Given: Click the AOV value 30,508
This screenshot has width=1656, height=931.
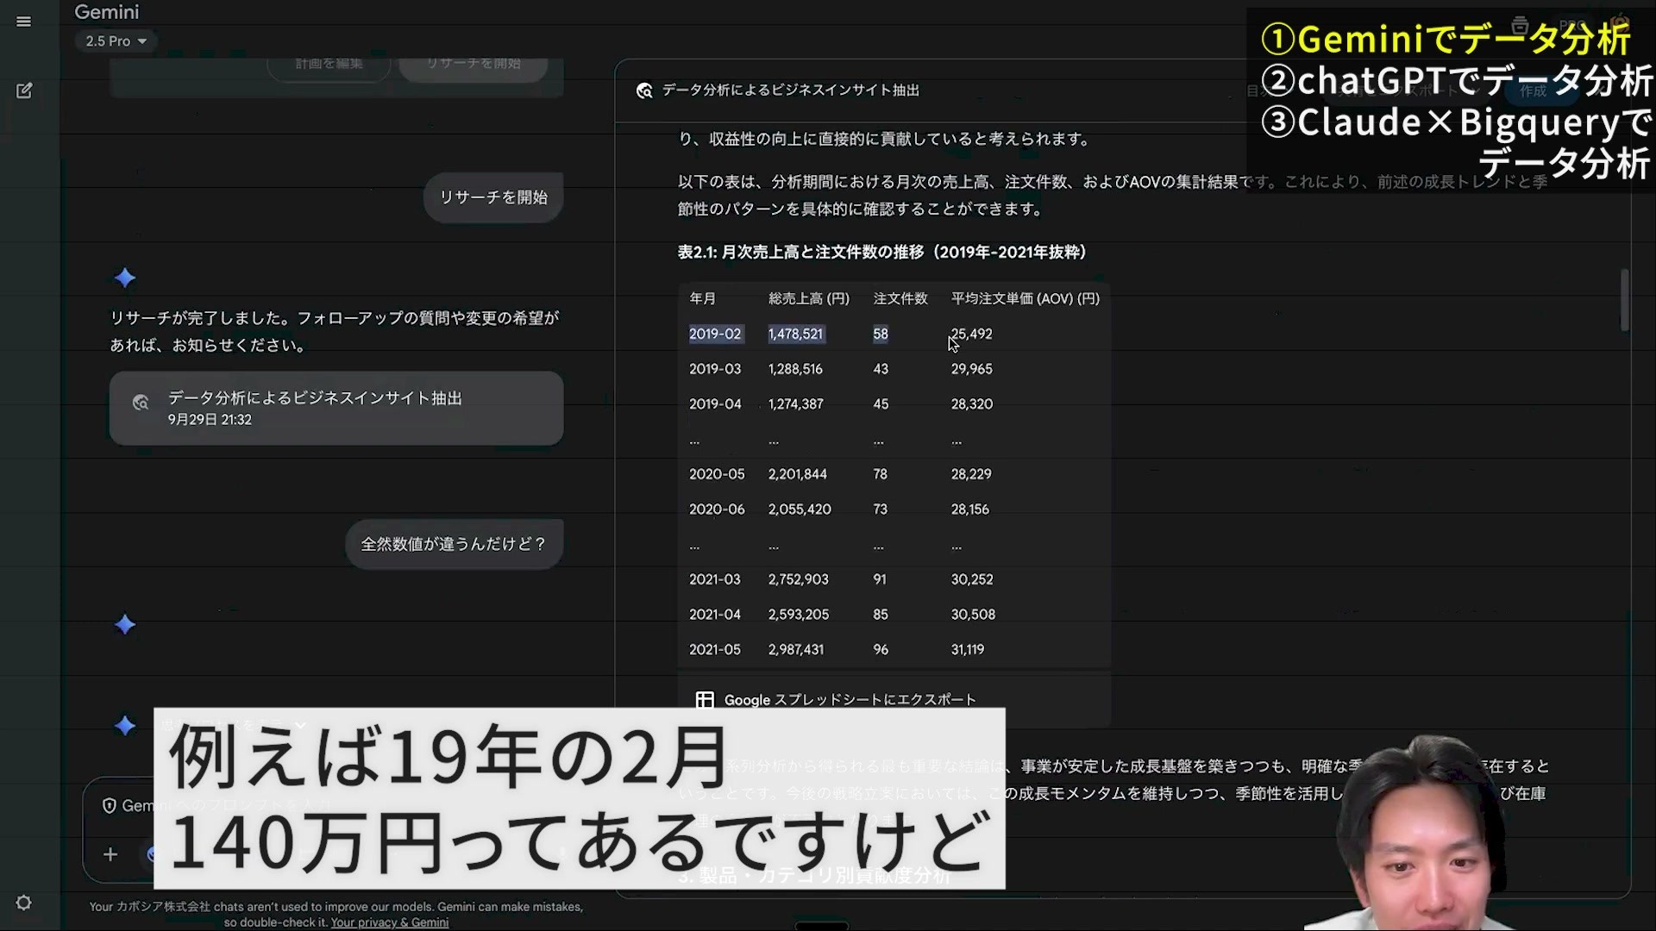Looking at the screenshot, I should pos(973,615).
